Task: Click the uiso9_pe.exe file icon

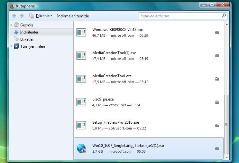Action: point(81,102)
